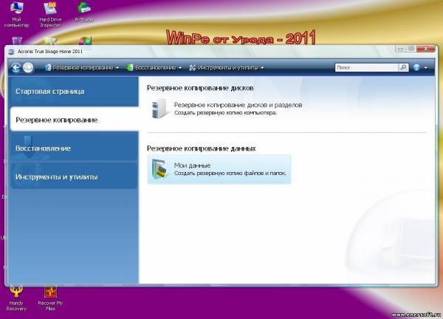Click the backup icon in the toolbar
This screenshot has width=443, height=319.
click(48, 67)
